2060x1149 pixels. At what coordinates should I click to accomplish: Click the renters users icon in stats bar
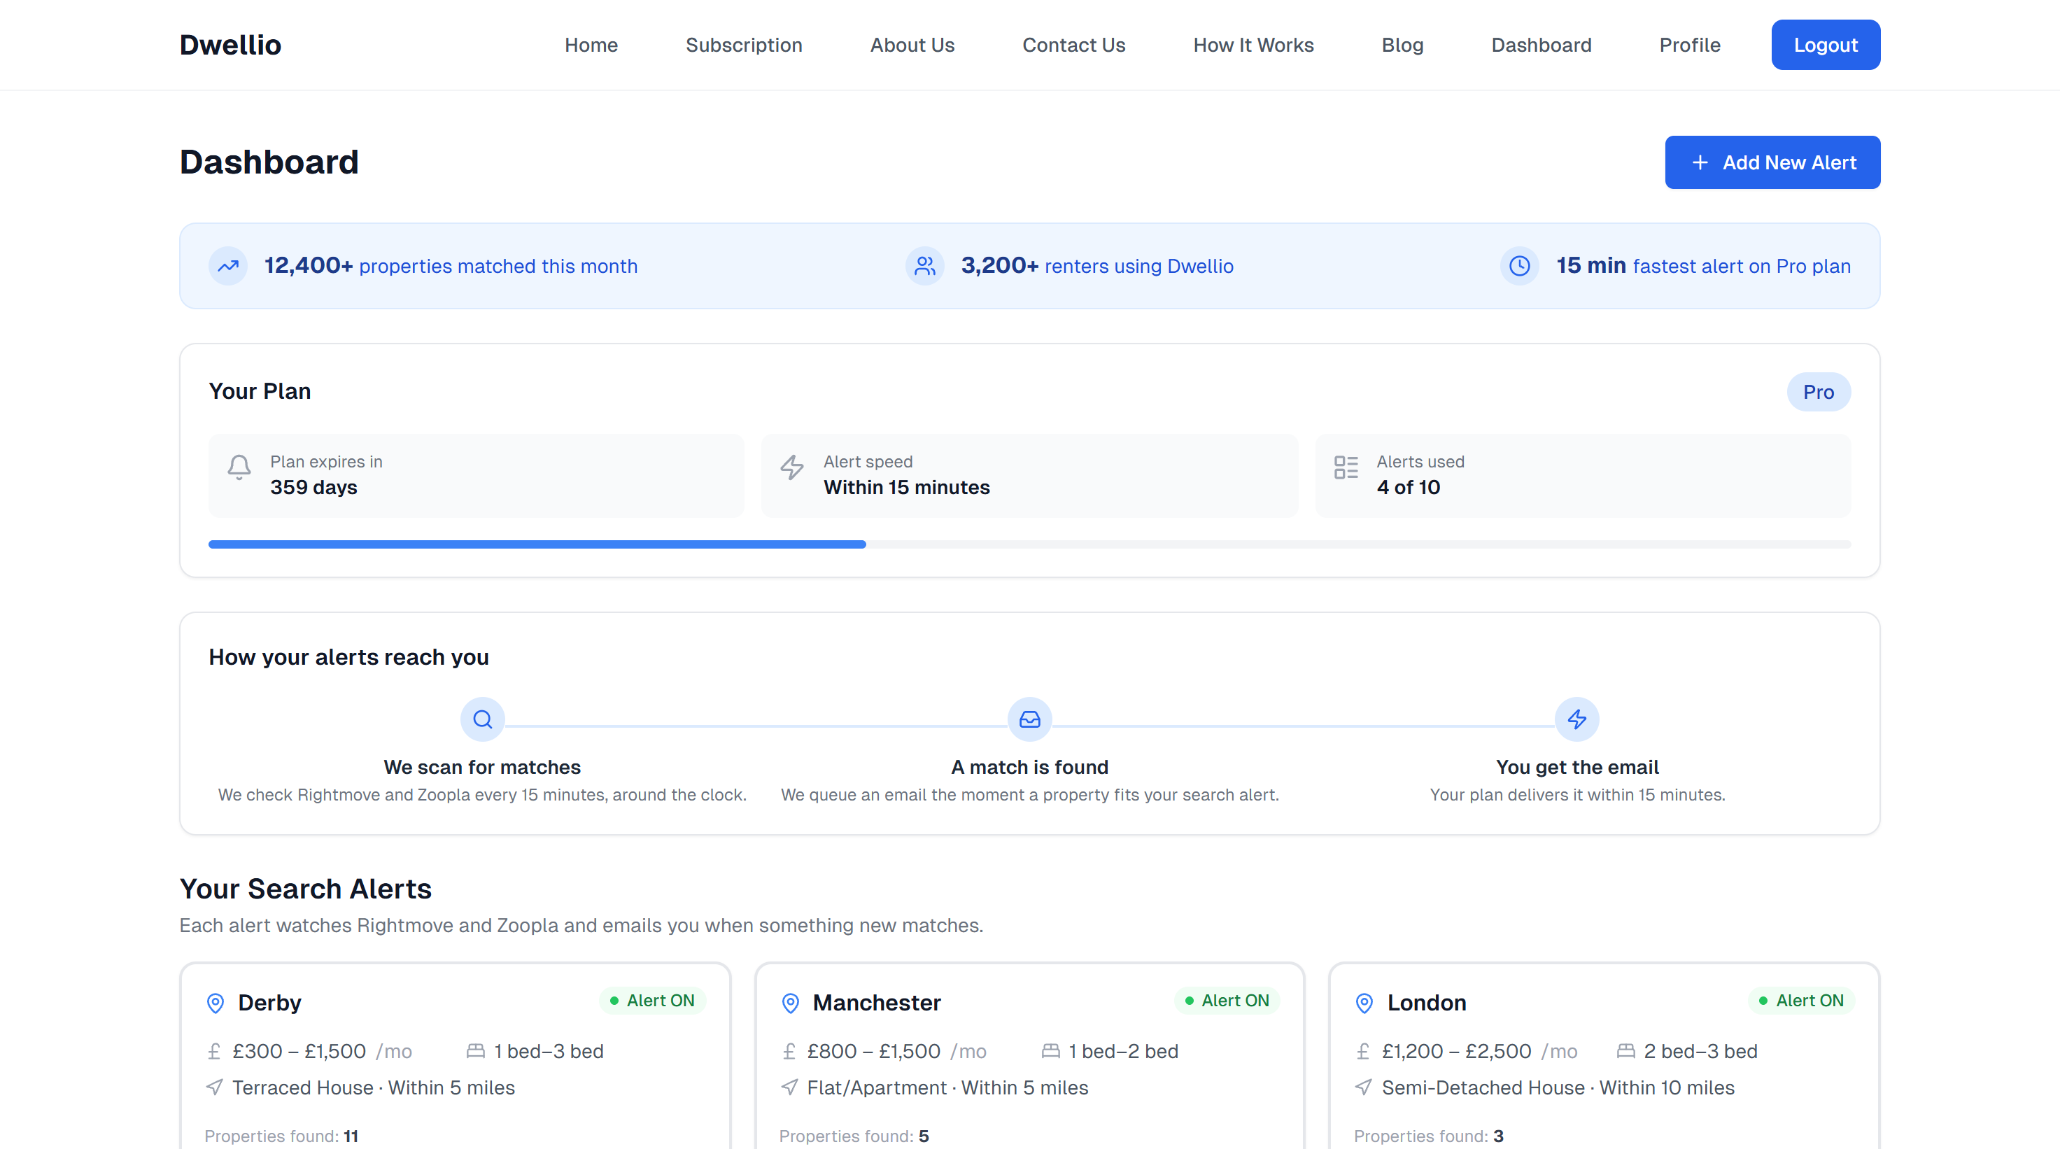924,265
